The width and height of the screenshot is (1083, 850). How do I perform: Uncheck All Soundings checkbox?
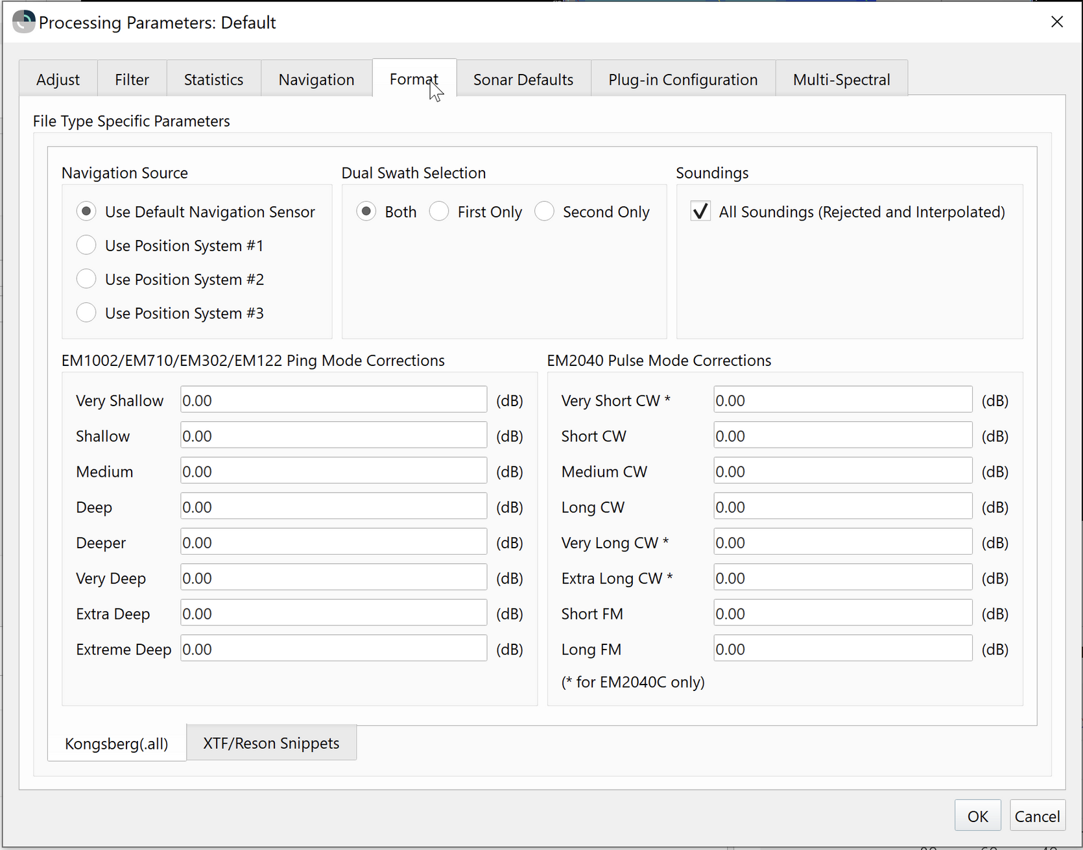(700, 212)
